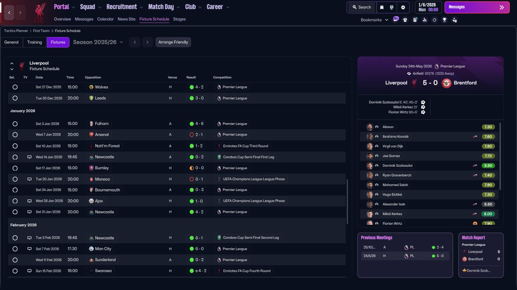
Task: Click the Premier League logo in match header
Action: tap(436, 66)
